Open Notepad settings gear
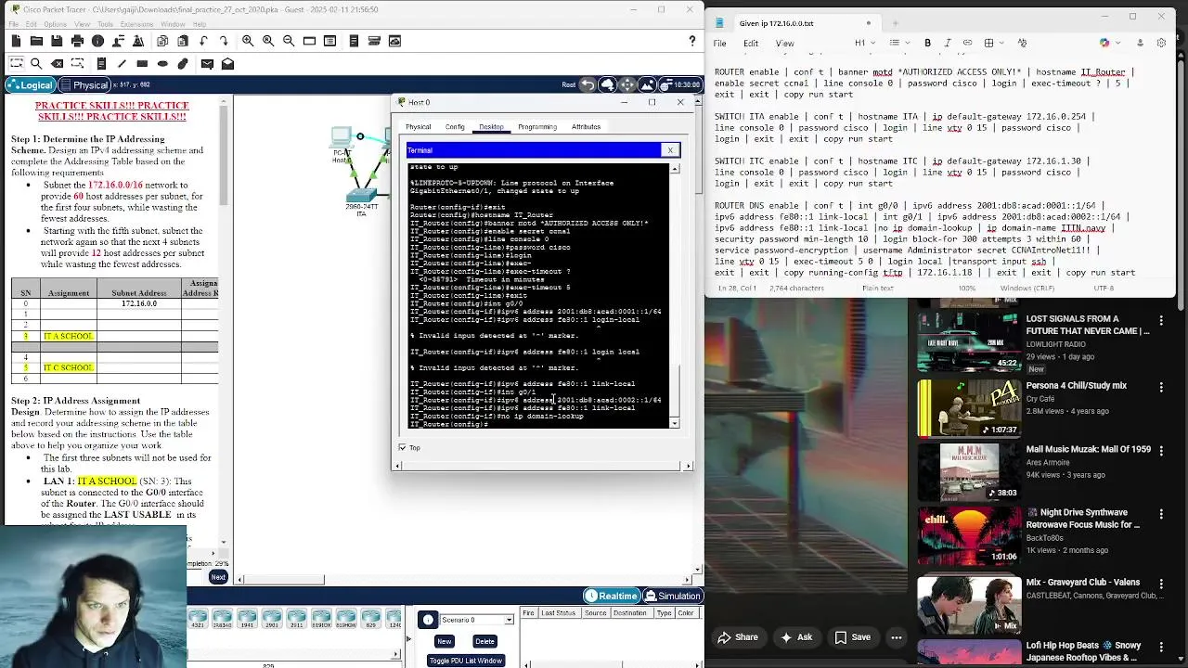Image resolution: width=1188 pixels, height=668 pixels. [1161, 43]
